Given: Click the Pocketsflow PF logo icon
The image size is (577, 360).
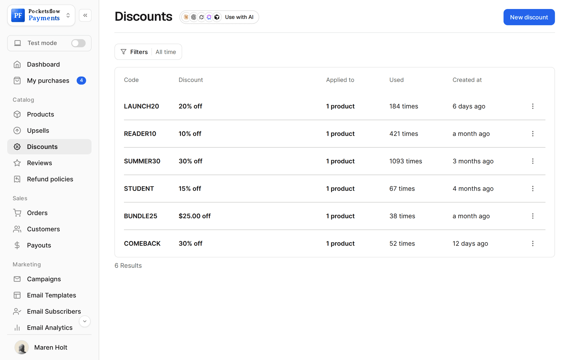Looking at the screenshot, I should coord(18,15).
